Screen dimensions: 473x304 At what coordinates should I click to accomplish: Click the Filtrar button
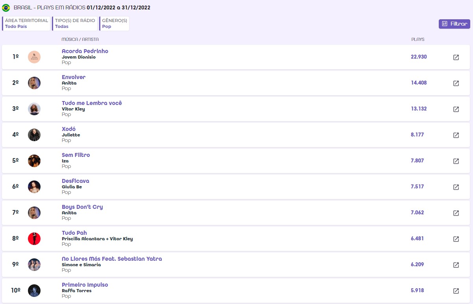455,24
